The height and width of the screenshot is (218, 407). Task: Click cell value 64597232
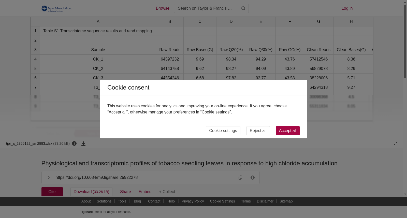click(170, 59)
